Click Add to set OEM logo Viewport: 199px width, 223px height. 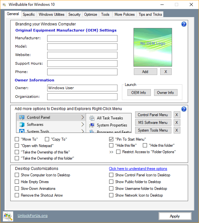pyautogui.click(x=145, y=71)
